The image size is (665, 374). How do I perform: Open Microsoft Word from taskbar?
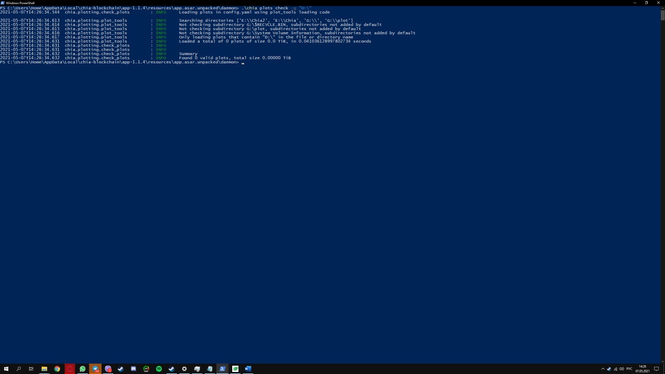pos(248,369)
